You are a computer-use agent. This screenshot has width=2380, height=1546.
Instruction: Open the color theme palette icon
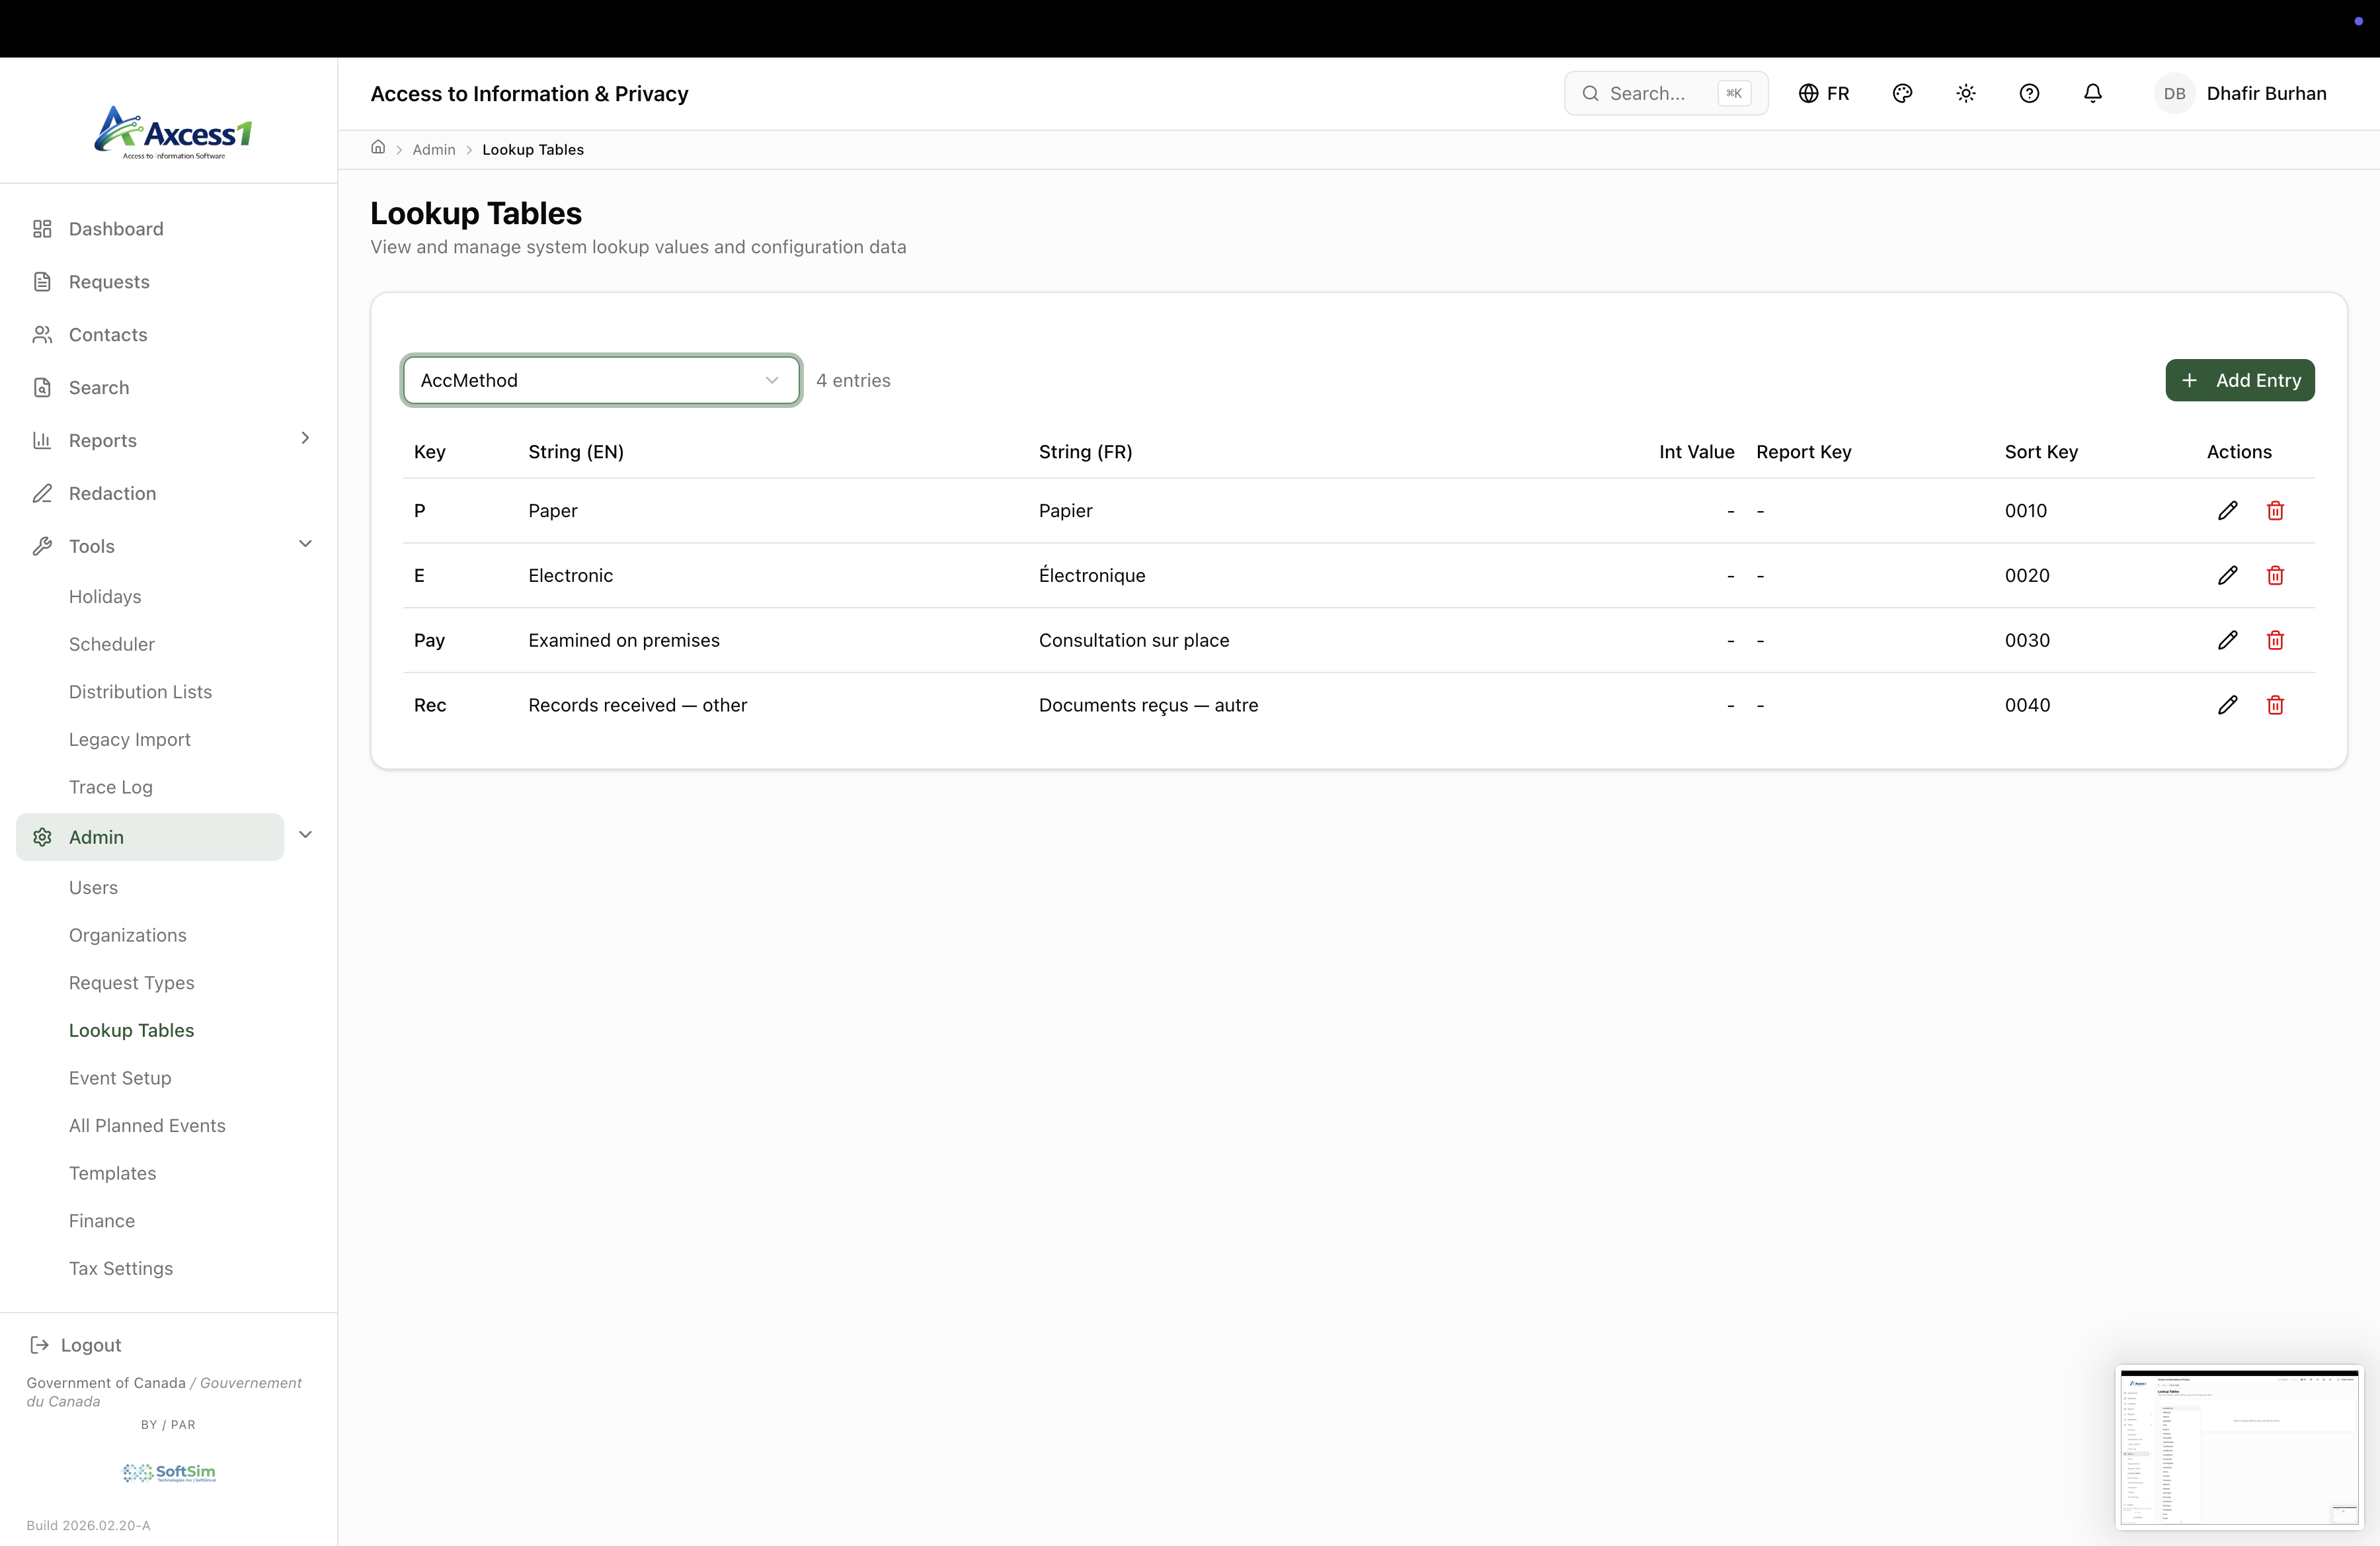coord(1902,94)
